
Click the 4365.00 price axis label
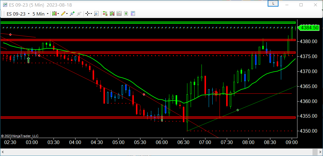coord(309,86)
